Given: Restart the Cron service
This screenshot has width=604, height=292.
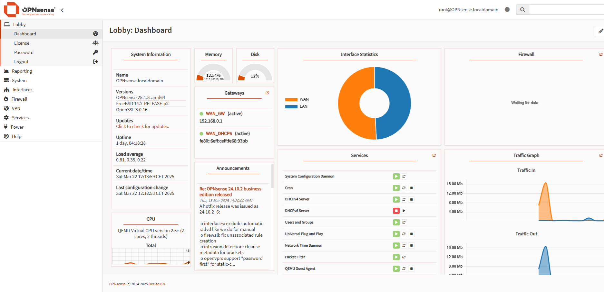Looking at the screenshot, I should [404, 188].
